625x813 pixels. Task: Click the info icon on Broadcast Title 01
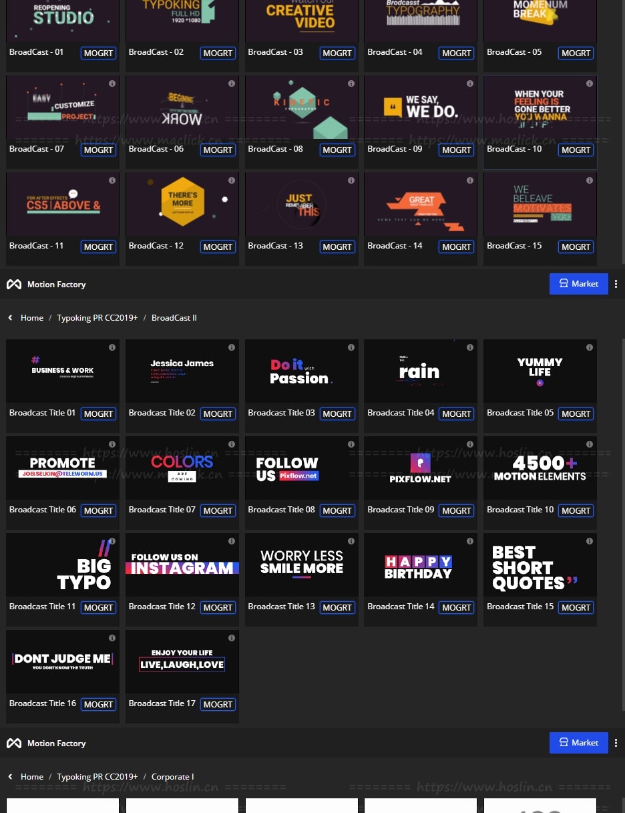point(112,347)
